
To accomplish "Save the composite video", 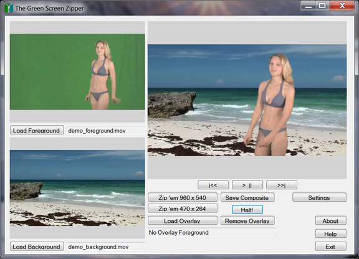I will point(247,197).
